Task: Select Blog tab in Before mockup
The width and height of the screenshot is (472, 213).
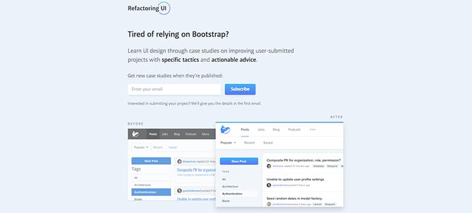Action: pos(176,134)
